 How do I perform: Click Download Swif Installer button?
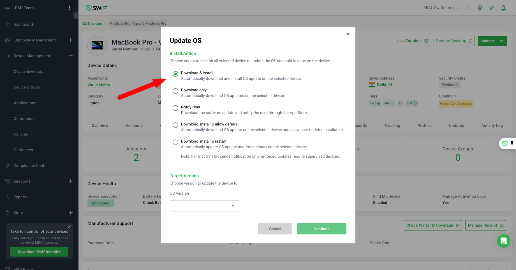click(x=39, y=252)
